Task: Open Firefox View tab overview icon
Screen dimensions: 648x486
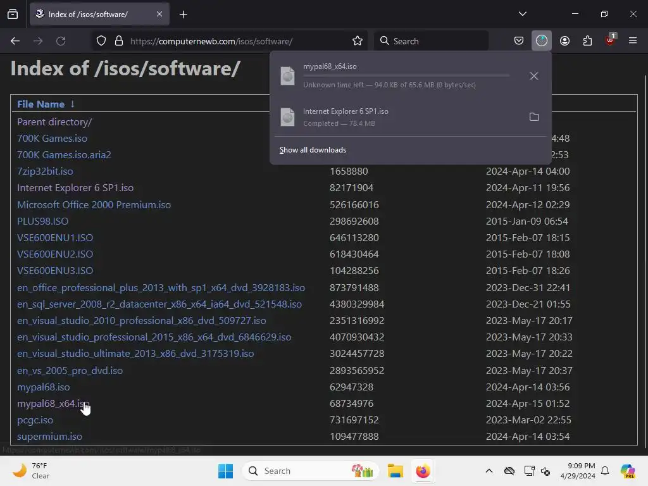Action: pyautogui.click(x=13, y=14)
